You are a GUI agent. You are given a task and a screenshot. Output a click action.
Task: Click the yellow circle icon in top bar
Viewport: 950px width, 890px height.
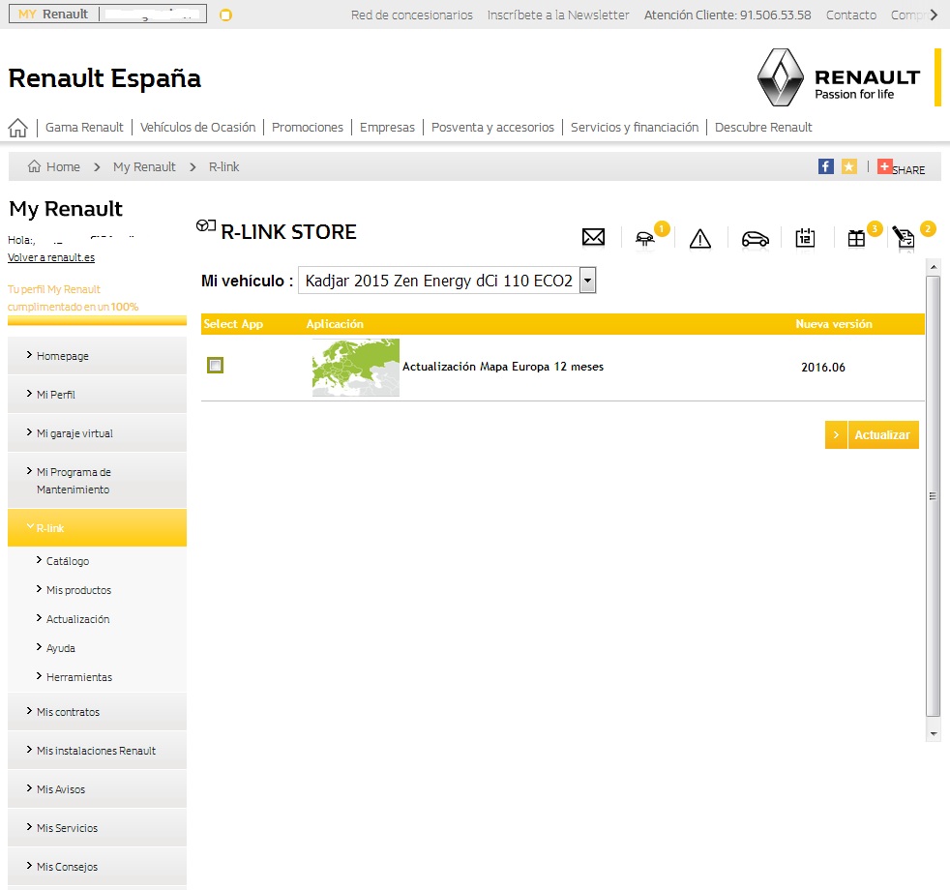pyautogui.click(x=225, y=15)
